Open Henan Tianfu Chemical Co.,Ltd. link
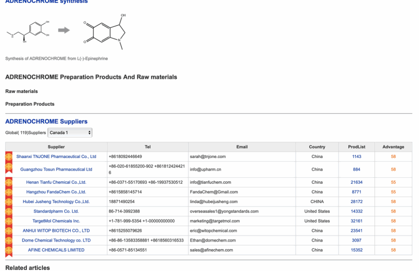 (56, 182)
